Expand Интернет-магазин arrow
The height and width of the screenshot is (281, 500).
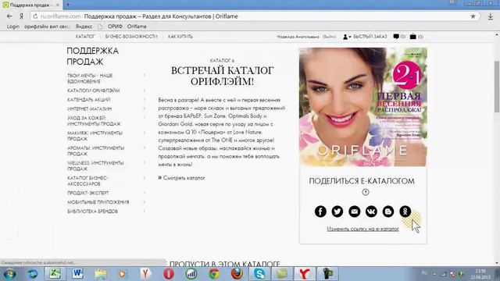coord(144,108)
